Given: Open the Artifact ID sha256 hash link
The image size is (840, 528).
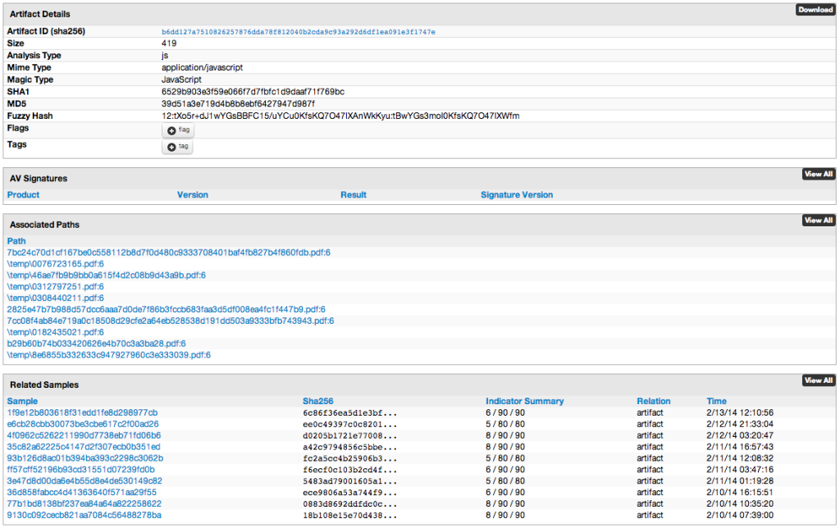Looking at the screenshot, I should click(298, 32).
